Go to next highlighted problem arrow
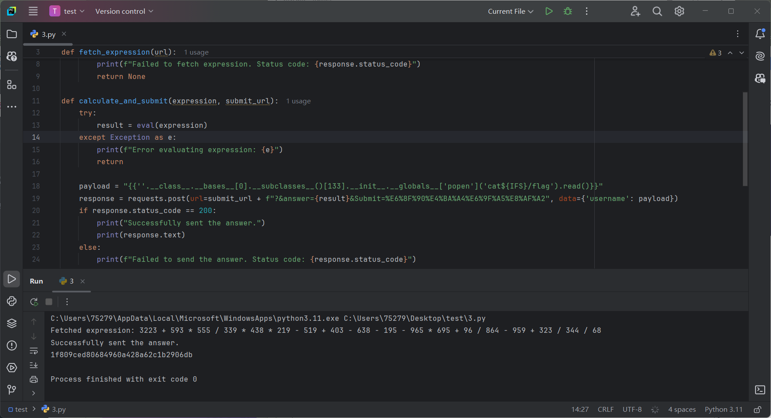 coord(742,53)
